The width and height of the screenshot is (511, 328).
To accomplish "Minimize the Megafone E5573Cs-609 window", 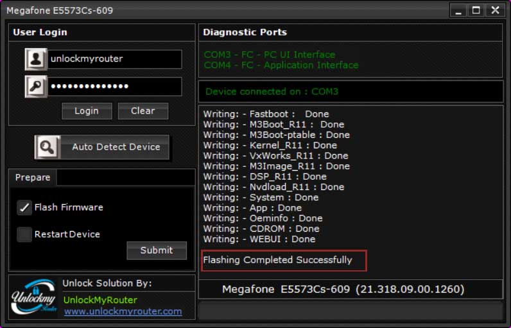I will point(458,10).
